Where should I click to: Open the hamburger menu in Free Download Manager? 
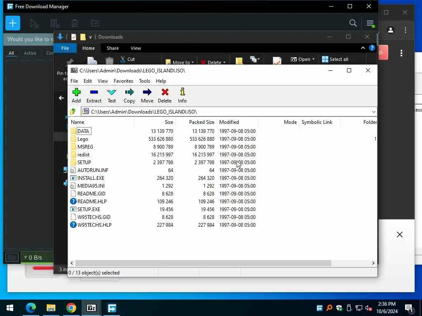click(370, 23)
